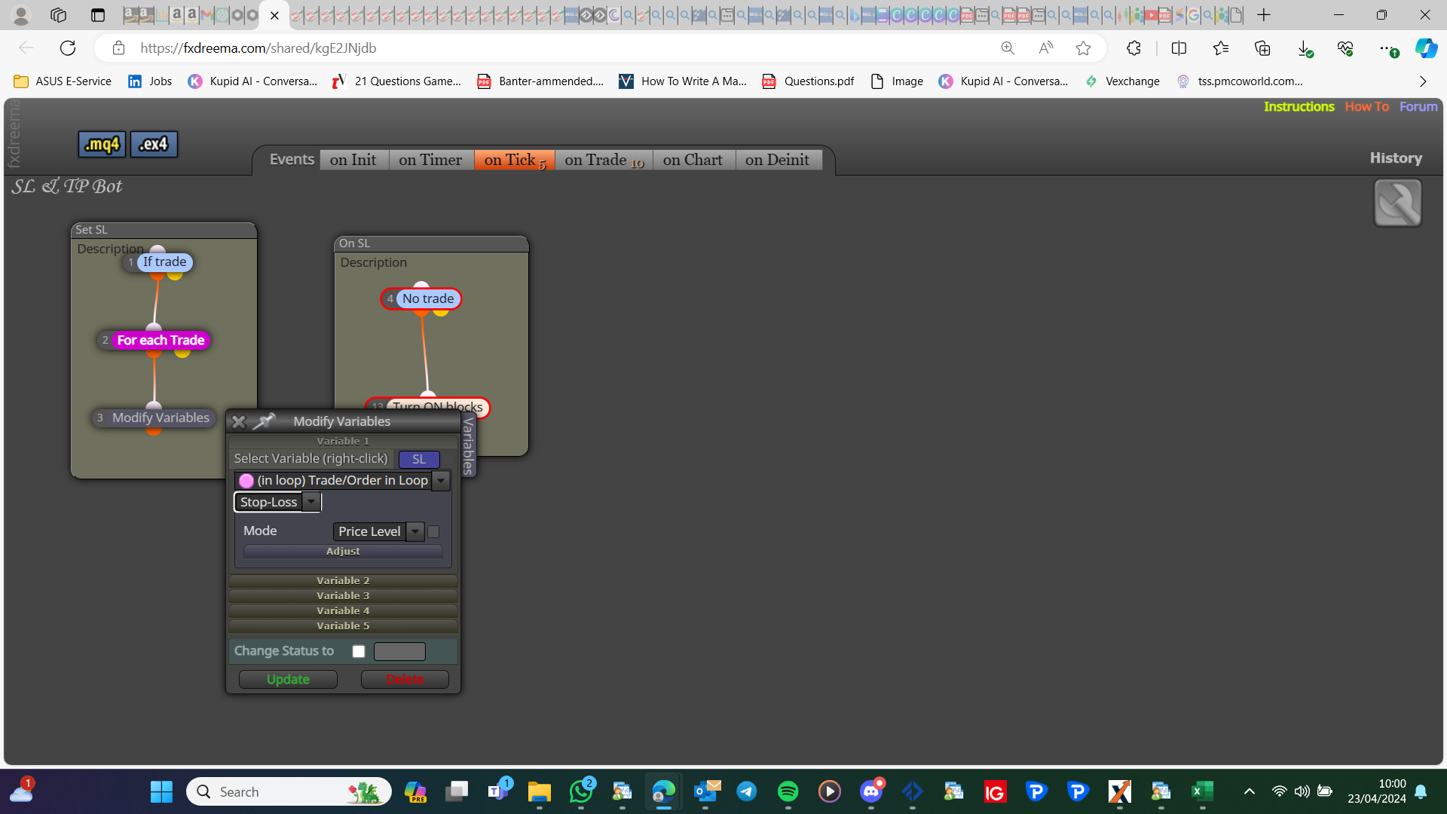Open the Price Level mode dropdown
Image resolution: width=1447 pixels, height=814 pixels.
(x=415, y=532)
